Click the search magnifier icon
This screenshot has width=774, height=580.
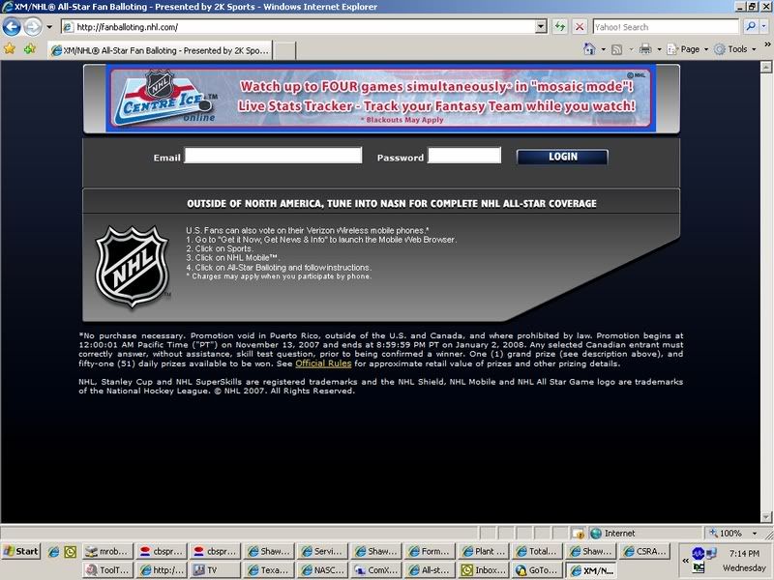pos(751,27)
